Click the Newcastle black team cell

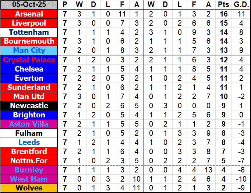[x=29, y=106]
